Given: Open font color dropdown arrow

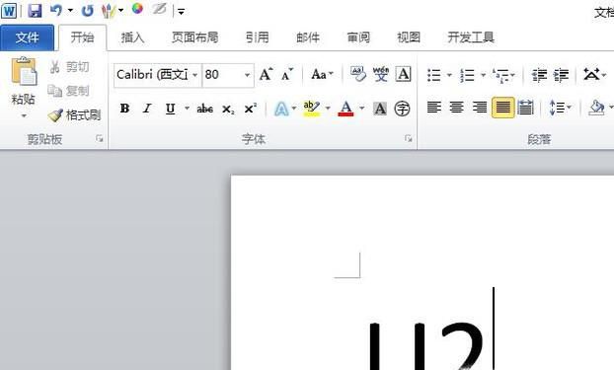Looking at the screenshot, I should [362, 109].
